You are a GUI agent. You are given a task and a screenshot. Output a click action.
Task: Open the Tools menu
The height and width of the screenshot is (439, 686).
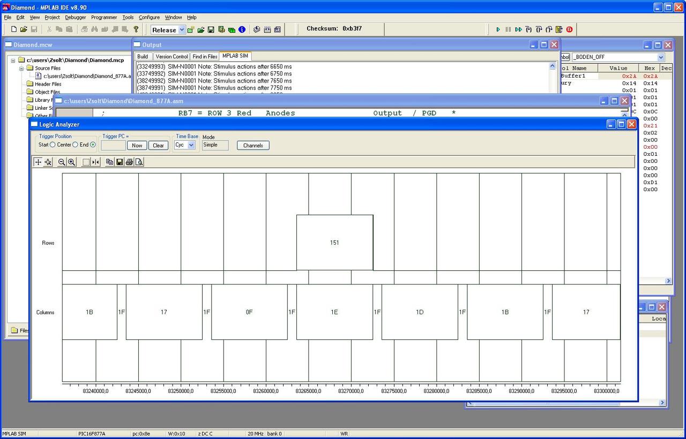point(128,17)
